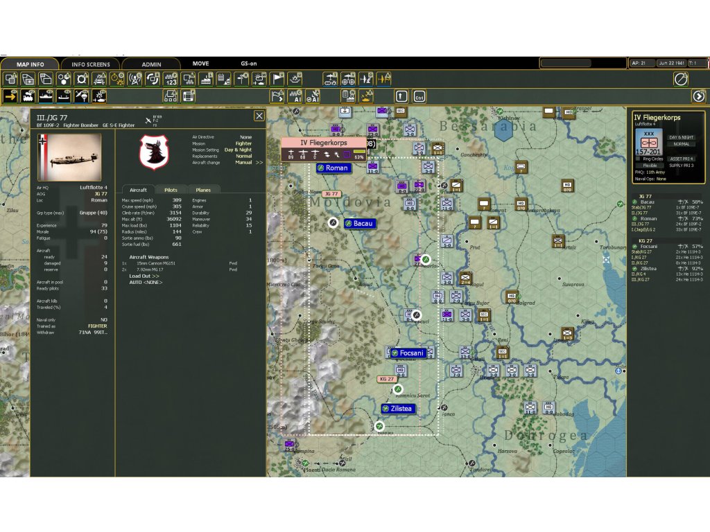Close the III./JG 77 detail panel
Image resolution: width=710 pixels, height=532 pixels.
[x=259, y=116]
